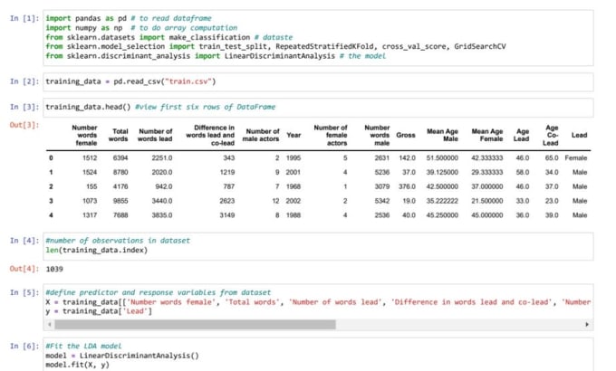Image resolution: width=616 pixels, height=371 pixels.
Task: Click the In [6] prompt label
Action: point(24,346)
